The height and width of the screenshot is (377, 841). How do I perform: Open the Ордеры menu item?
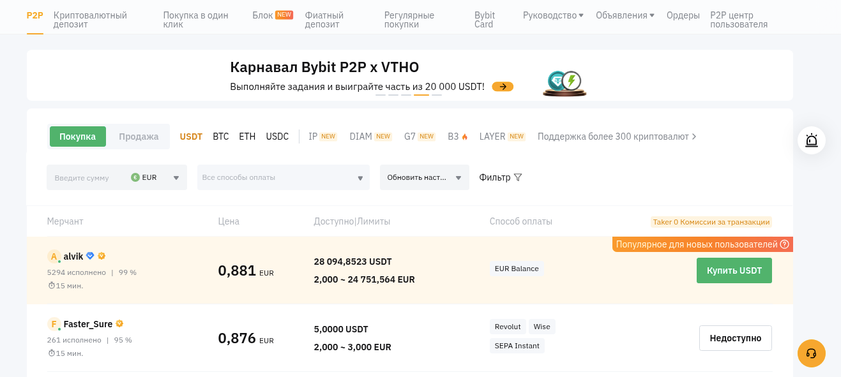683,15
